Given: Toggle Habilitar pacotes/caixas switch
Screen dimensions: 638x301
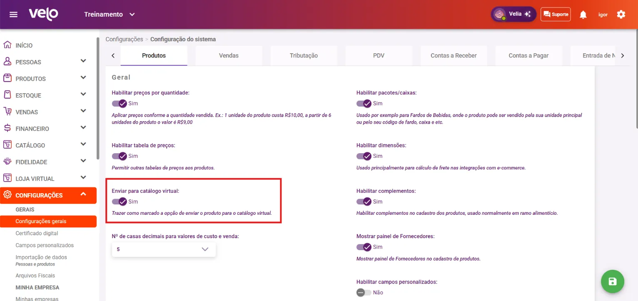Looking at the screenshot, I should coord(364,103).
